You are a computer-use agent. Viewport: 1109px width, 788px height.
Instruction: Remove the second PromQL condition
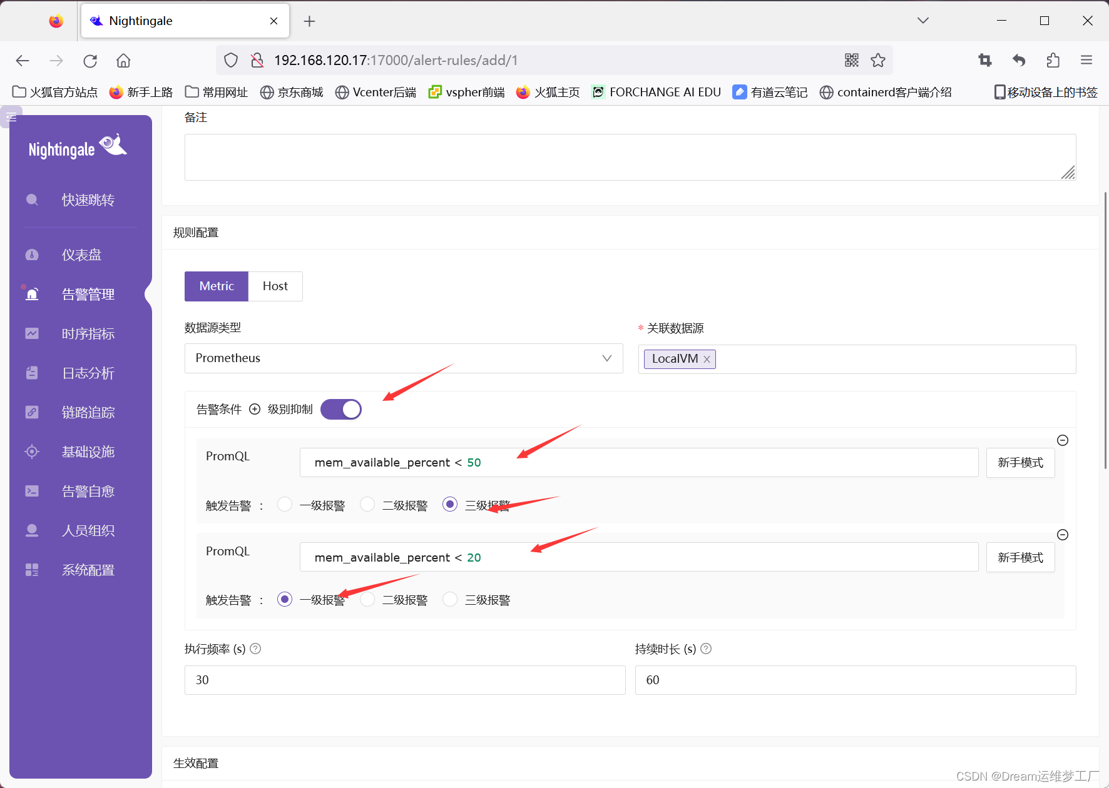(x=1063, y=535)
